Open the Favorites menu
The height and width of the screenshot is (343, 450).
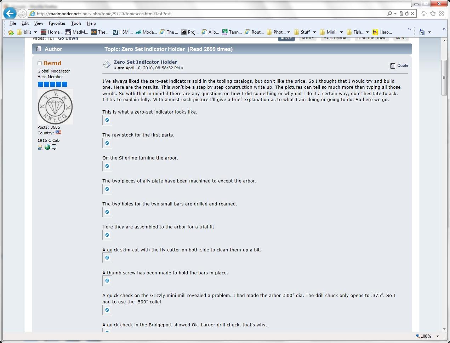click(x=57, y=23)
